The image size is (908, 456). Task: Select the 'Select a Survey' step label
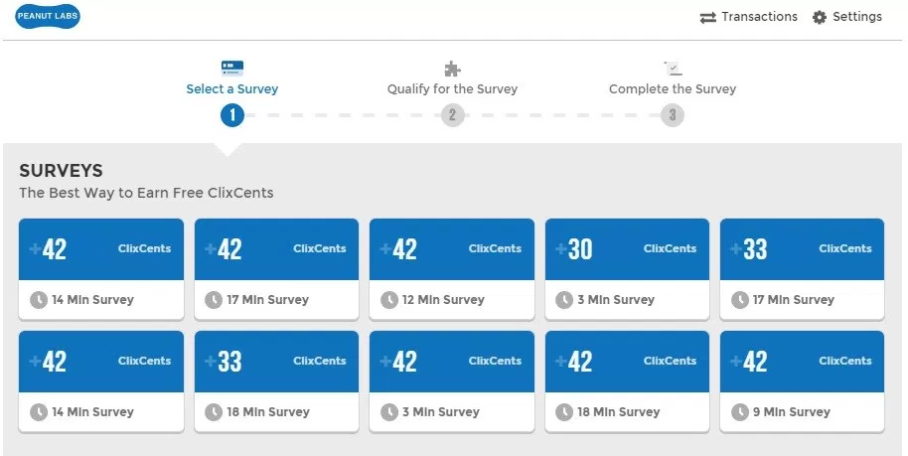(x=232, y=89)
